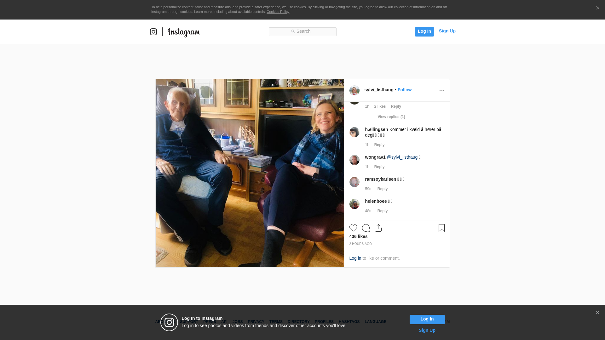Screen dimensions: 605x340
Task: Show who gave 2 likes on comment
Action: [x=380, y=106]
